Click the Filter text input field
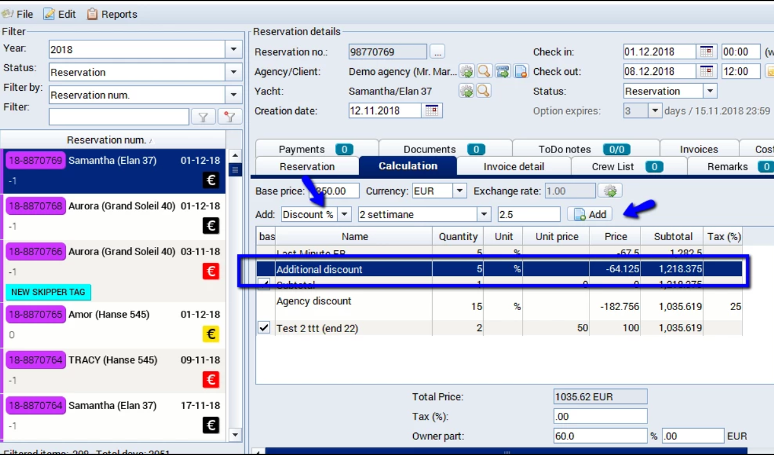The width and height of the screenshot is (774, 455). (x=119, y=117)
